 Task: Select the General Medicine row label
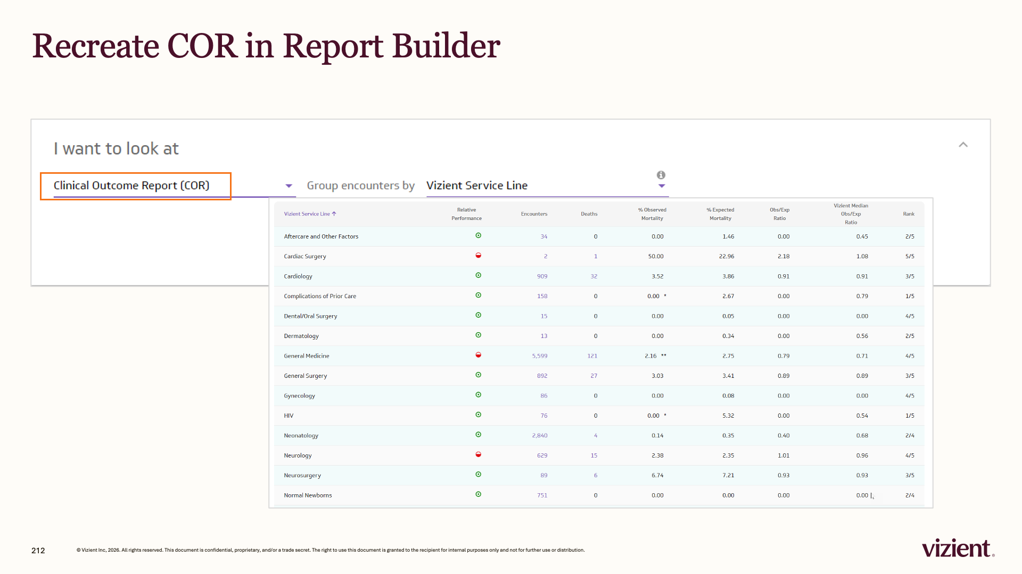pos(307,356)
